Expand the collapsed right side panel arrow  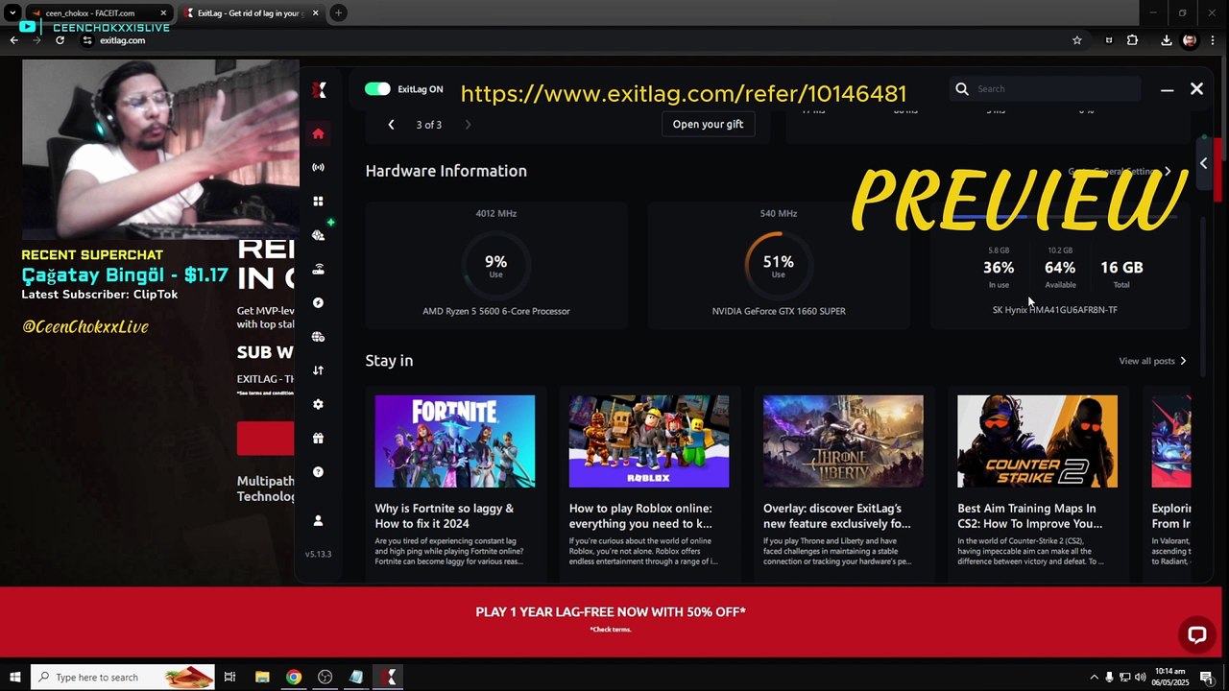[1203, 163]
